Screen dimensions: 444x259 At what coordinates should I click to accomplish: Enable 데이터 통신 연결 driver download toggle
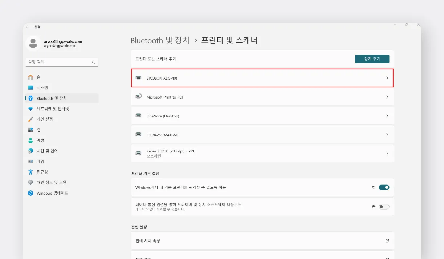coord(384,206)
